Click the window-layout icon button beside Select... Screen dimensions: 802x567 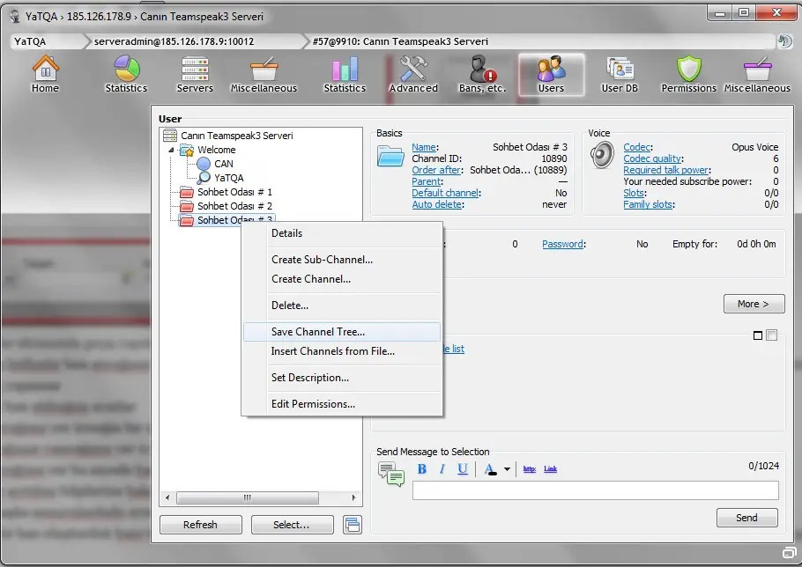353,525
